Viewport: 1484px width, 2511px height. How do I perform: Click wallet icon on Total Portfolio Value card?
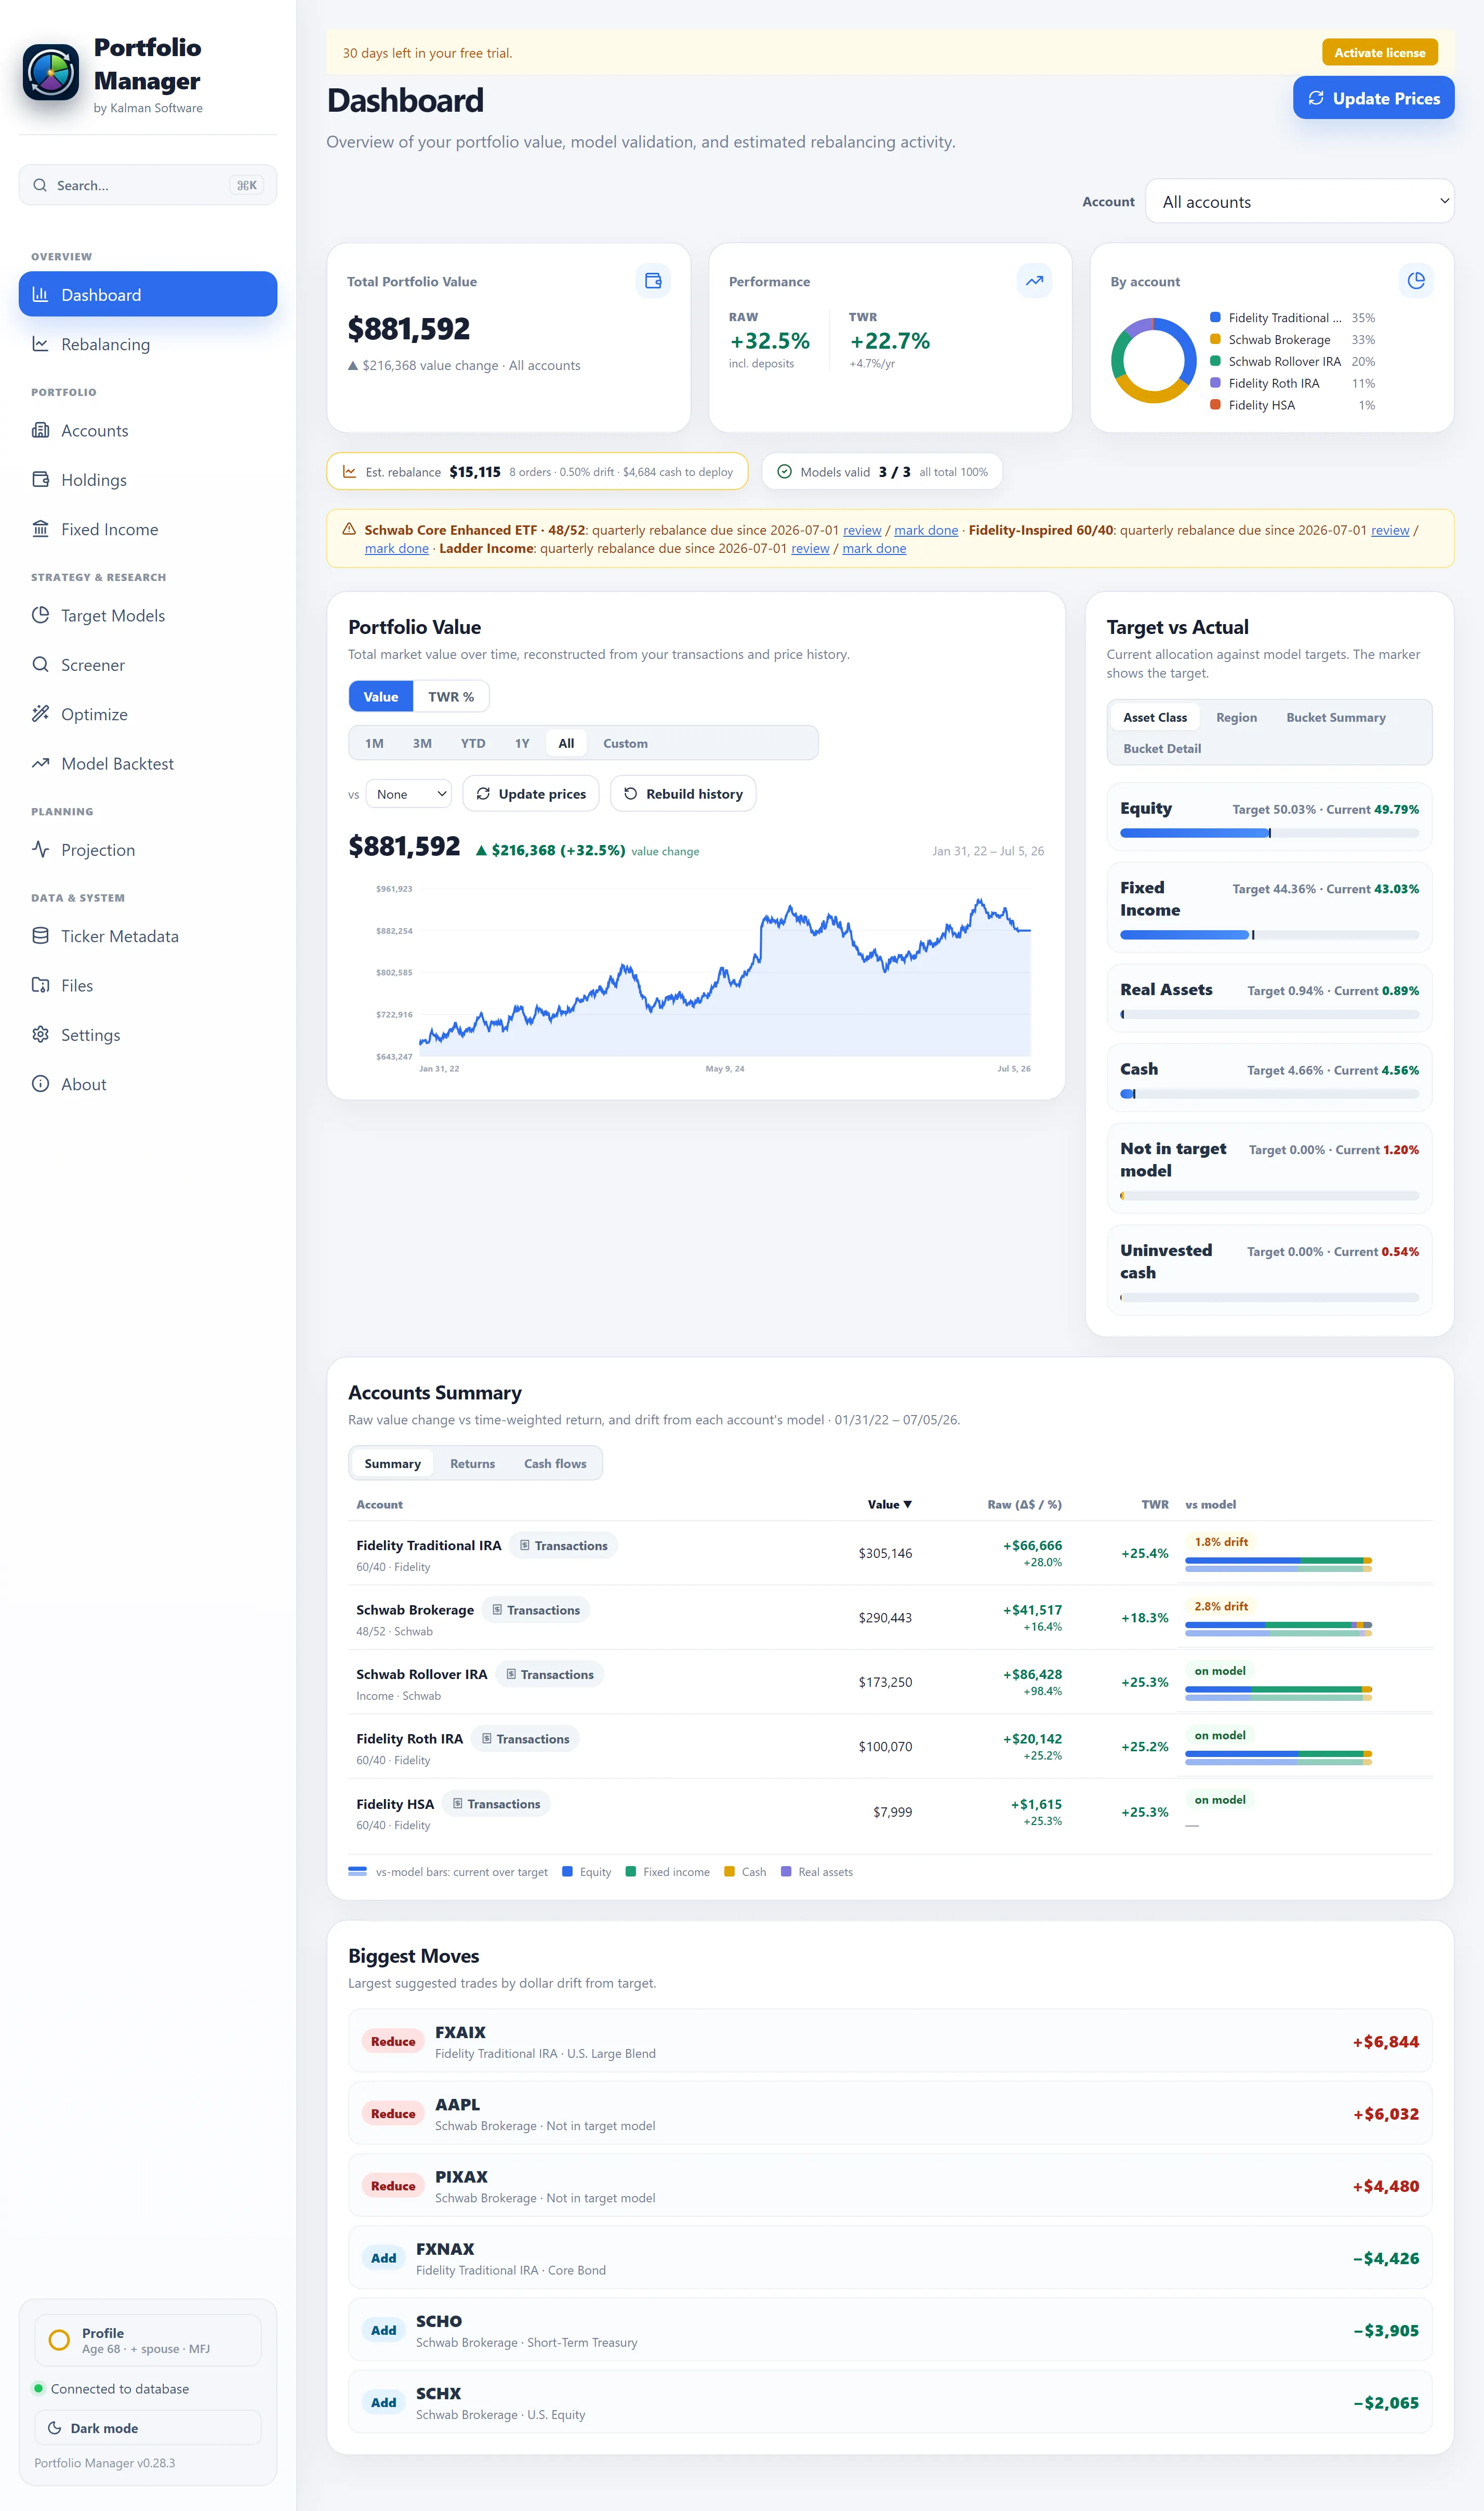(x=653, y=281)
